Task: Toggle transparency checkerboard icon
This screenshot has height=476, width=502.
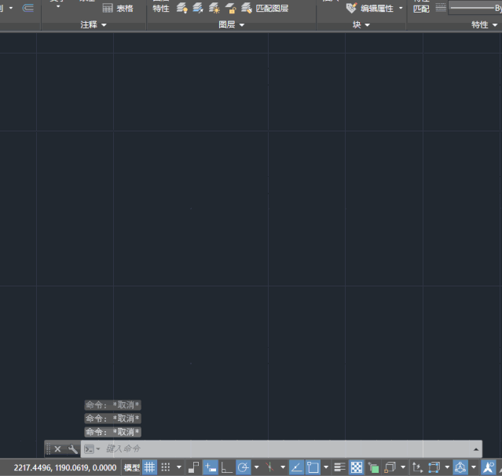Action: click(x=357, y=467)
